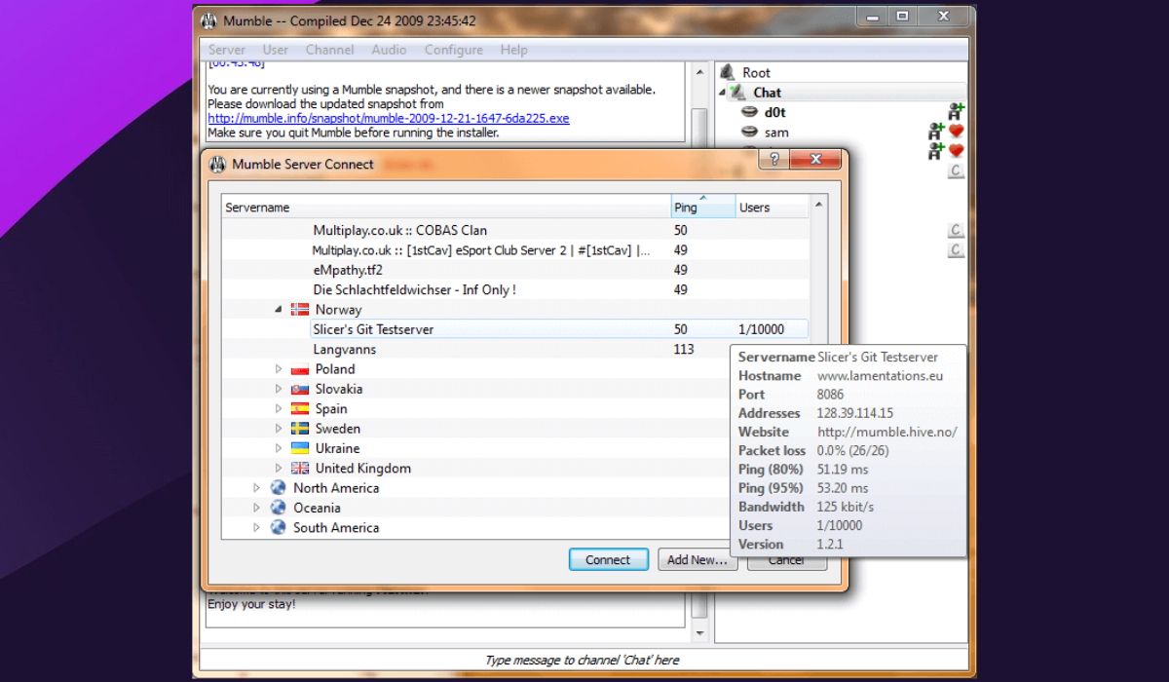
Task: Click the lips icon beside sam
Action: [x=749, y=132]
